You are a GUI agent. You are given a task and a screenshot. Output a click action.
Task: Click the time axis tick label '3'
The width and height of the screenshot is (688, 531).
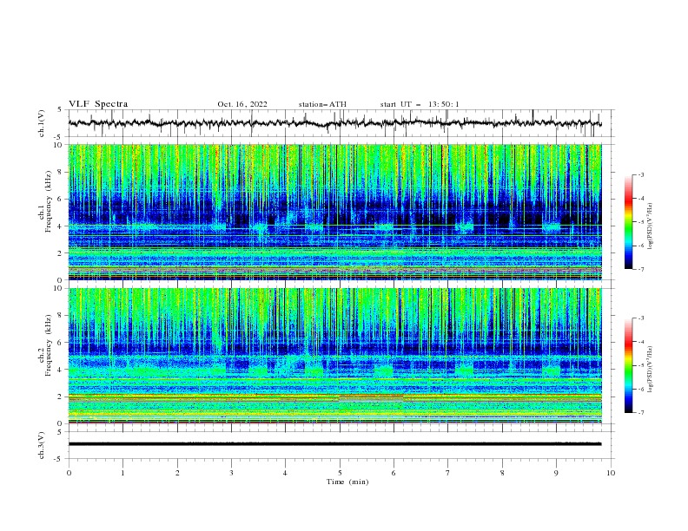[x=231, y=473]
